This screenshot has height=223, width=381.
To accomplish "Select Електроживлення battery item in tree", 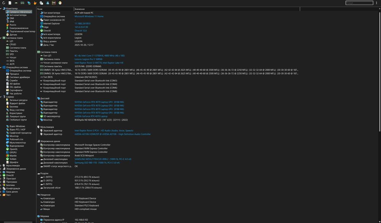I will point(17,28).
